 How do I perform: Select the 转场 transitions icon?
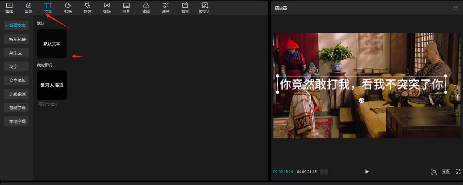(x=107, y=8)
